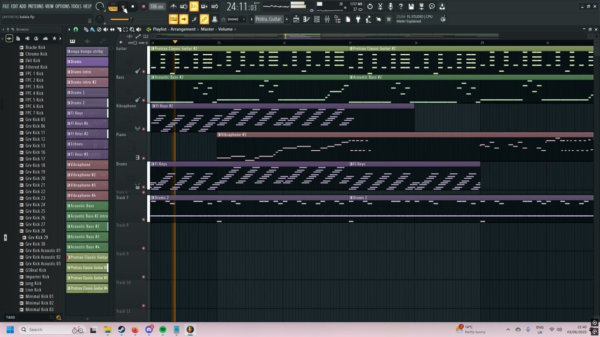Select the Acoustic Bass #3 pattern

87,237
